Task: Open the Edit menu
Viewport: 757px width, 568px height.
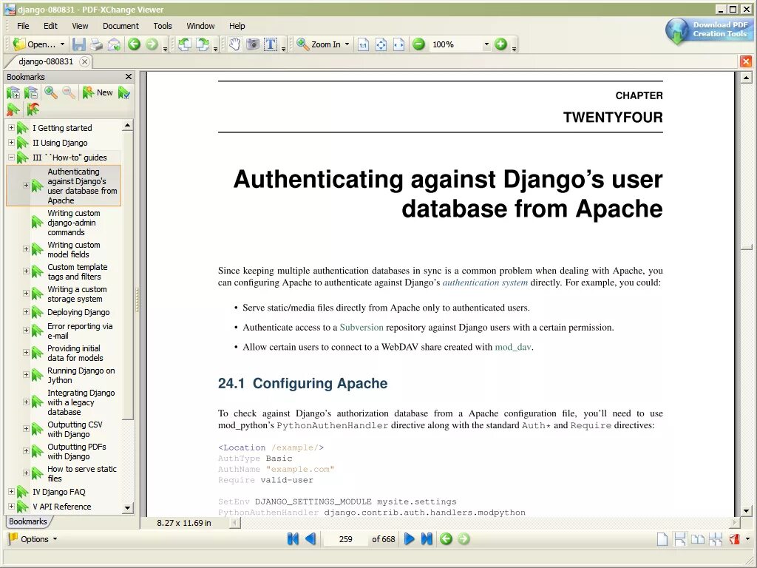Action: coord(50,26)
